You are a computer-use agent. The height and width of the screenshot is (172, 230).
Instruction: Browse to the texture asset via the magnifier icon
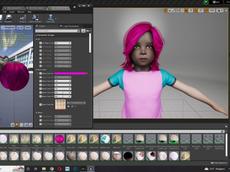[72, 106]
